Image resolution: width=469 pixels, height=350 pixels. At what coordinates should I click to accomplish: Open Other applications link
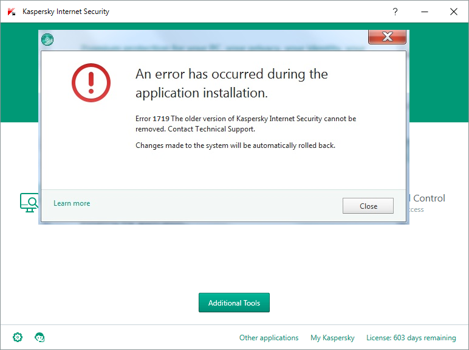click(x=269, y=338)
